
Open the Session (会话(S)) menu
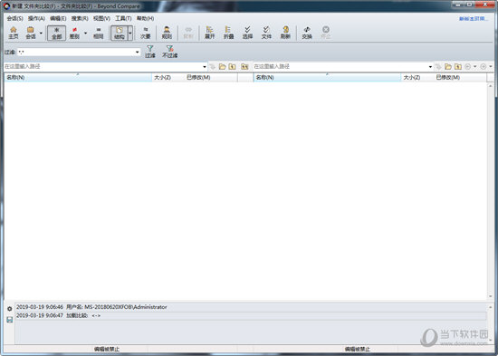[14, 18]
